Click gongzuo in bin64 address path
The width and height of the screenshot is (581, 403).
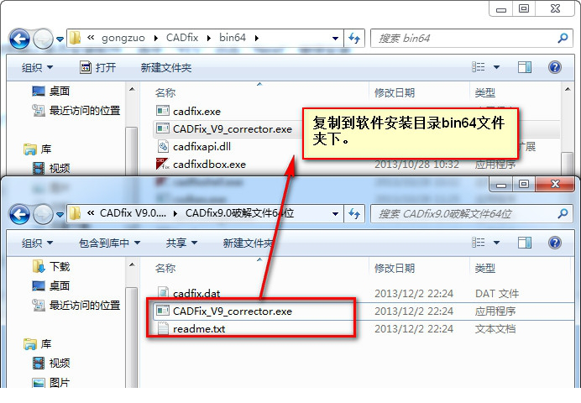(123, 38)
